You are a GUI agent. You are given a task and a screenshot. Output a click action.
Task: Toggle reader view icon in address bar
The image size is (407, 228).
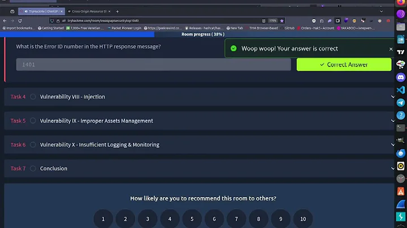tap(263, 21)
